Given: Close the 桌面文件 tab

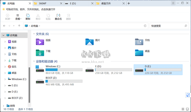Looking at the screenshot, I should click(124, 3).
